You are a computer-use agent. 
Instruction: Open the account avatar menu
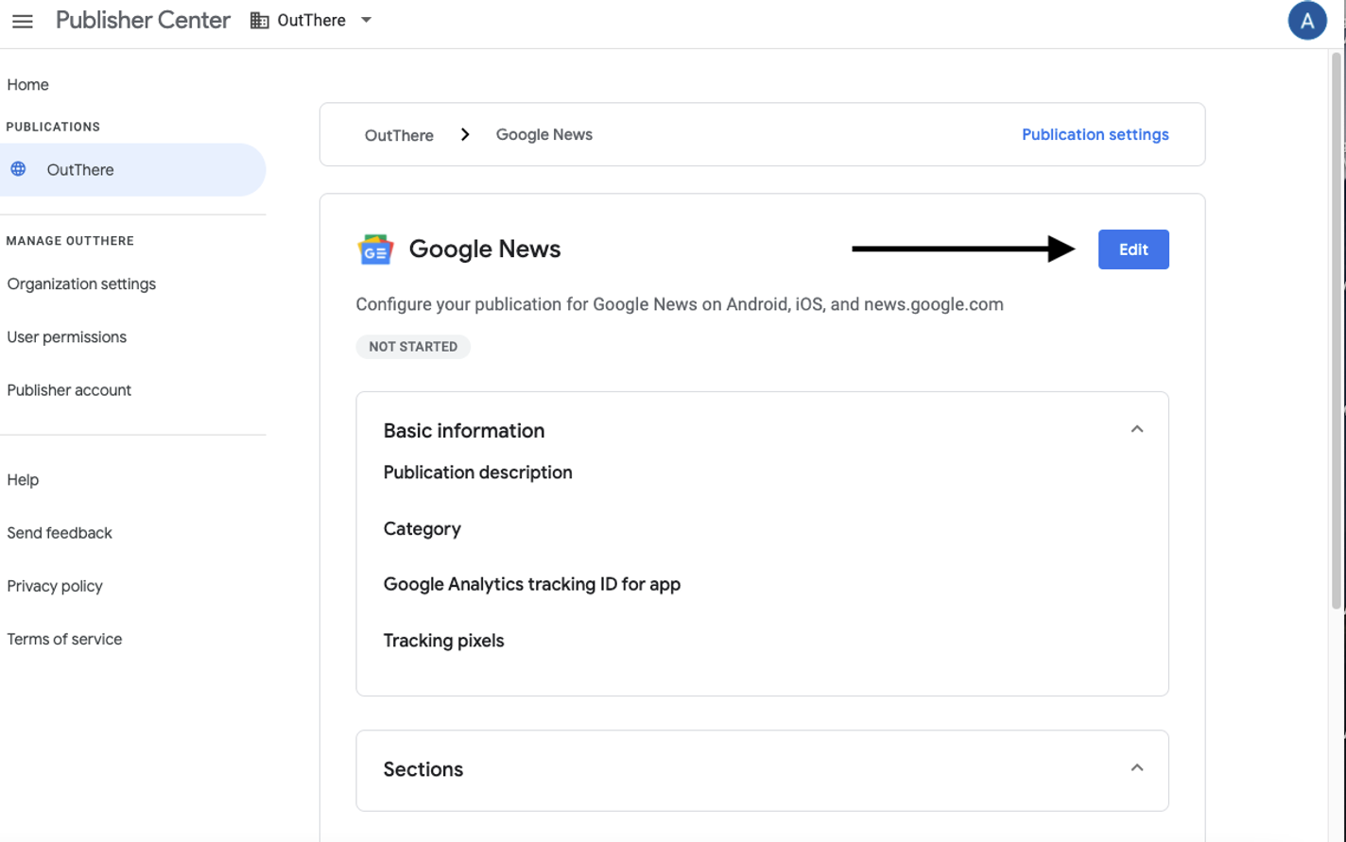point(1307,20)
